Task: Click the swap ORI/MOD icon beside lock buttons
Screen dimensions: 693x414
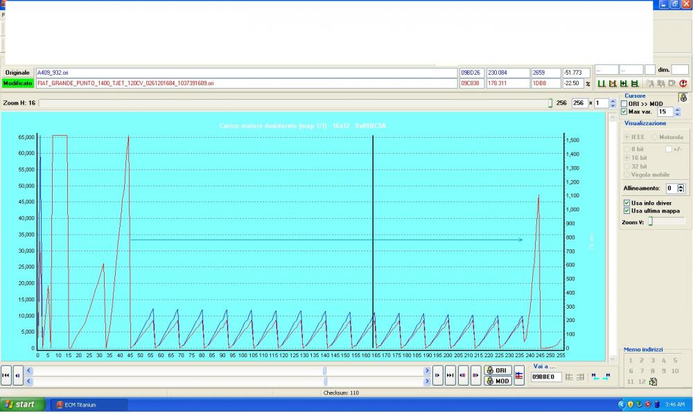Action: pos(519,376)
